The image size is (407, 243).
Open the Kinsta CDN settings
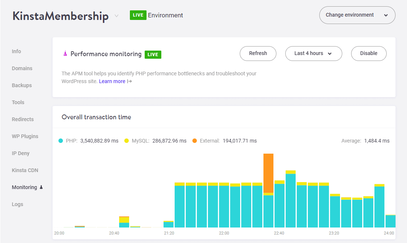(25, 170)
